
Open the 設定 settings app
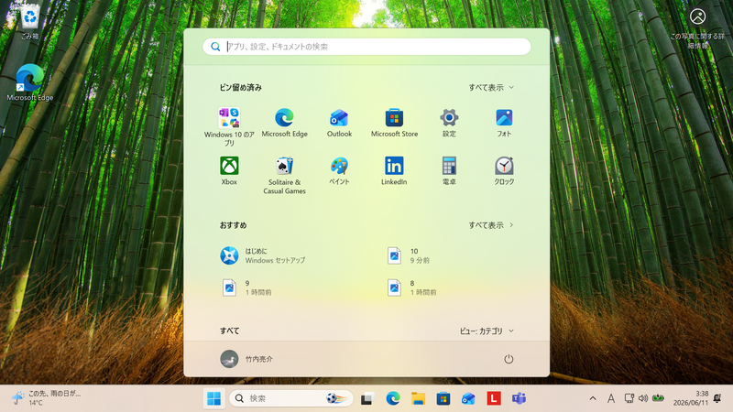pos(449,123)
